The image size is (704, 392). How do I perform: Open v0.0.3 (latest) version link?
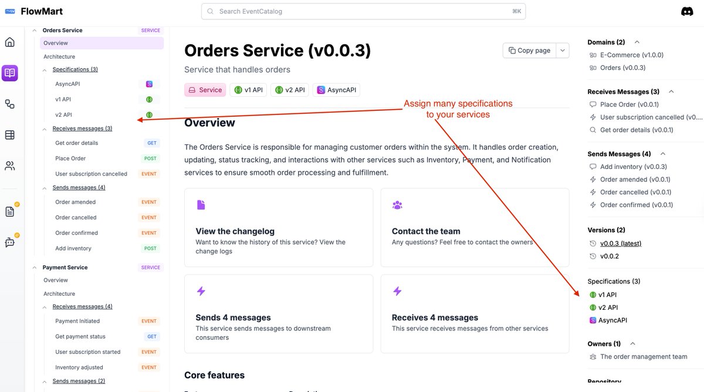[x=621, y=244]
